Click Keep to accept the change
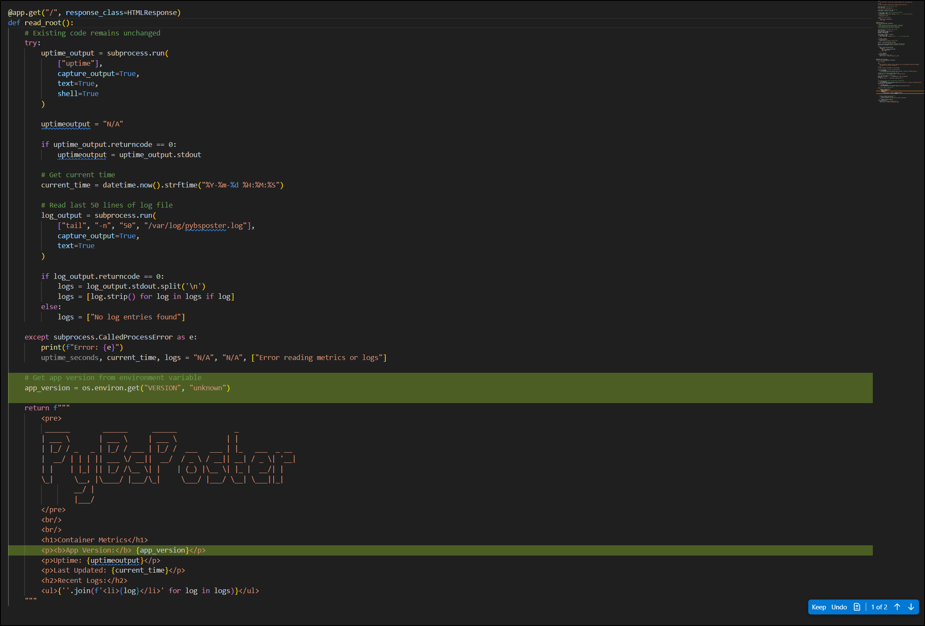 (x=819, y=607)
